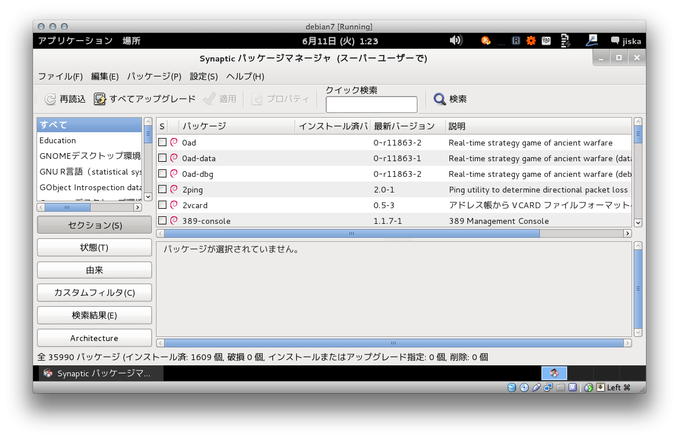Click the upgrade-all (すべてアップグレード) icon
The width and height of the screenshot is (679, 439).
(100, 99)
